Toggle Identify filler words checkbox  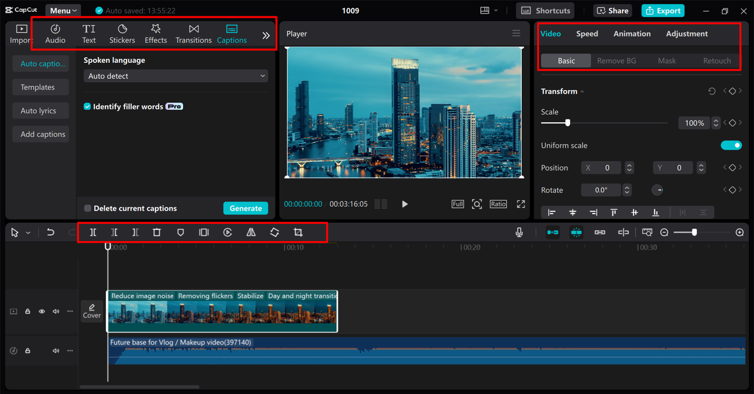pos(87,106)
